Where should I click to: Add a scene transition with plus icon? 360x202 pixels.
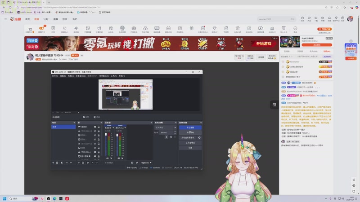(166, 137)
